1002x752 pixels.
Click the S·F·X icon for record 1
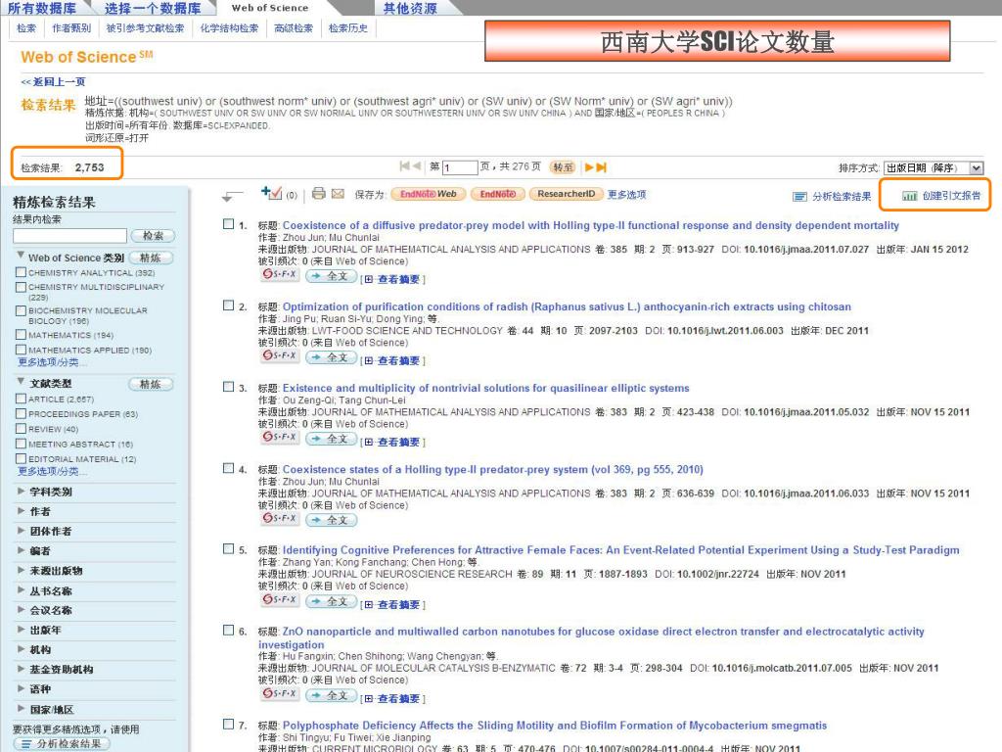280,275
